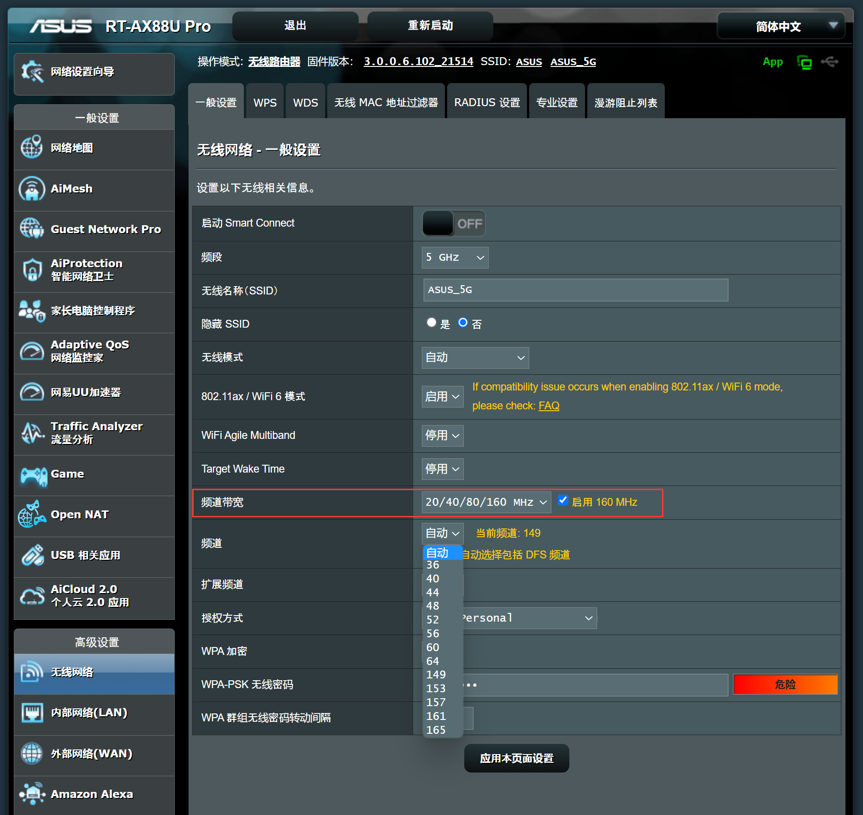Click the USB applications icon
Screen dimensions: 863x815
32,555
